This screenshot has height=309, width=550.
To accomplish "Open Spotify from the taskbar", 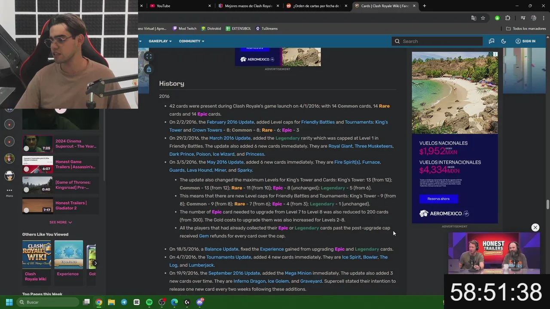I will pyautogui.click(x=149, y=302).
